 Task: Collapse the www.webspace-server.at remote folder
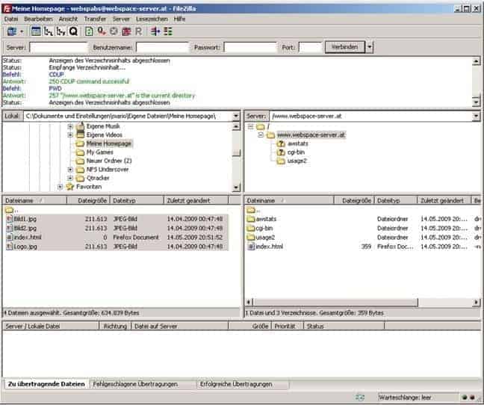point(261,135)
